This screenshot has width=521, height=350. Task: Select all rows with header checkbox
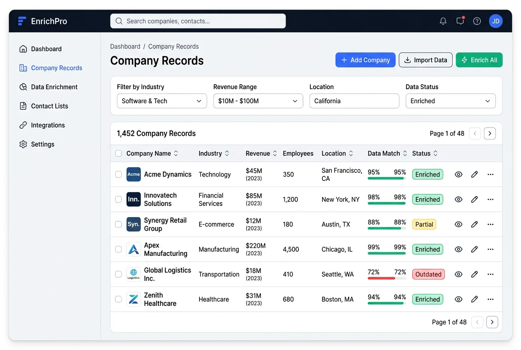pos(118,153)
